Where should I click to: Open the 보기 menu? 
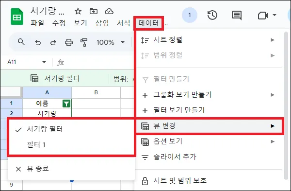(x=81, y=23)
